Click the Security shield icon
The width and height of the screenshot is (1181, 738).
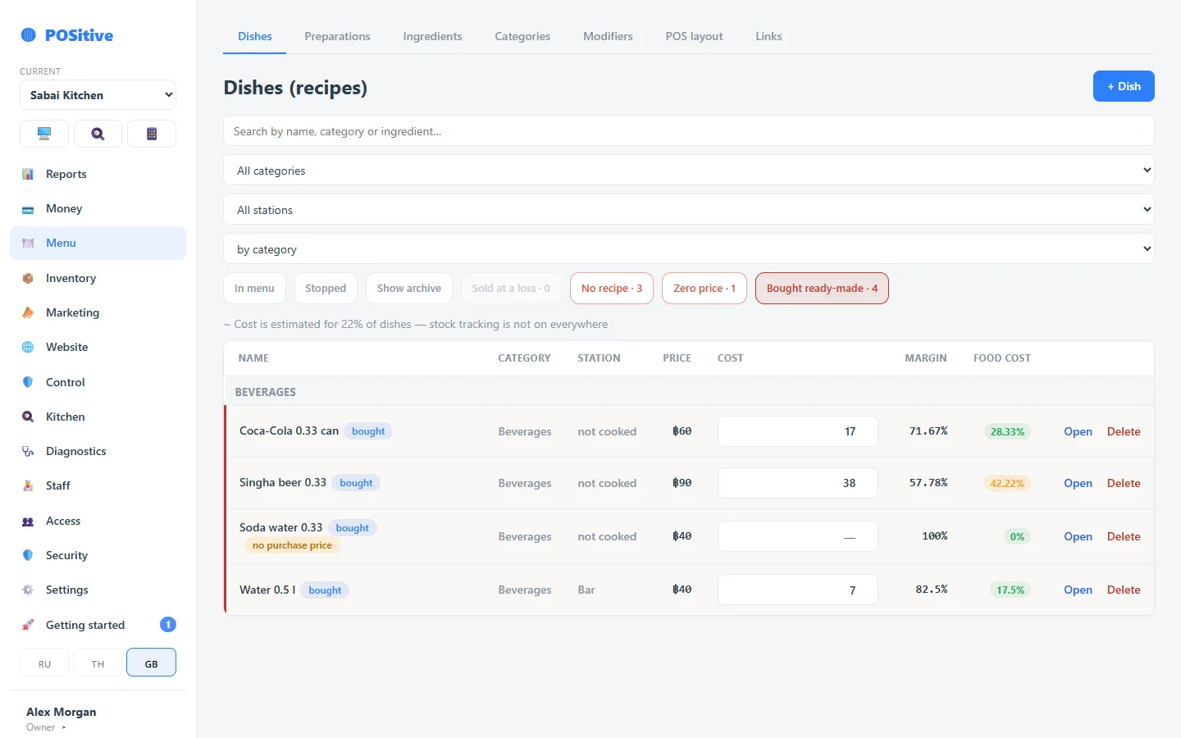pos(28,555)
